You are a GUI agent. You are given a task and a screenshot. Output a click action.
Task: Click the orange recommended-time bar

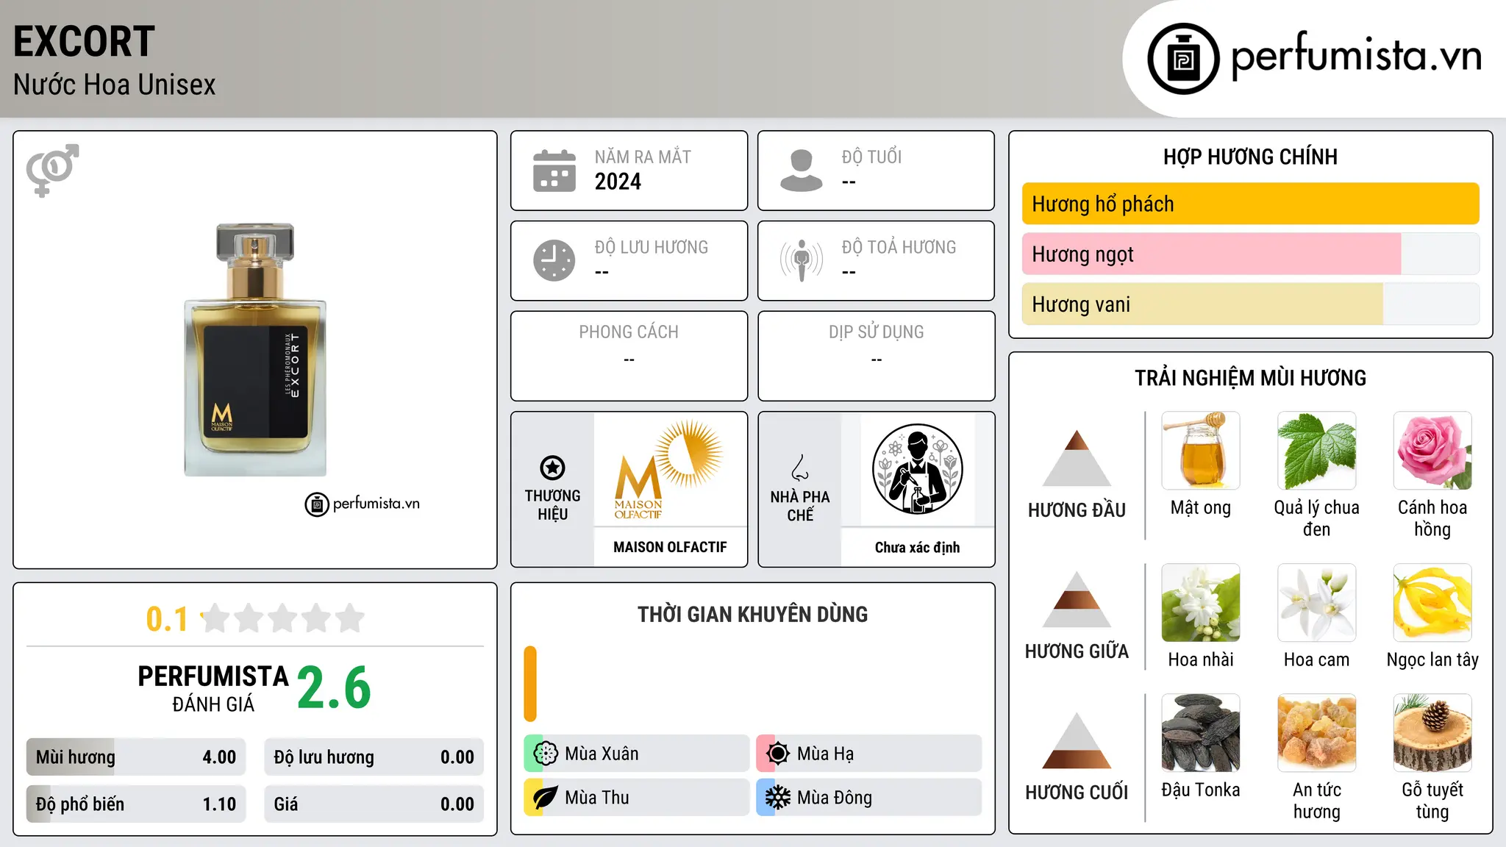[530, 684]
